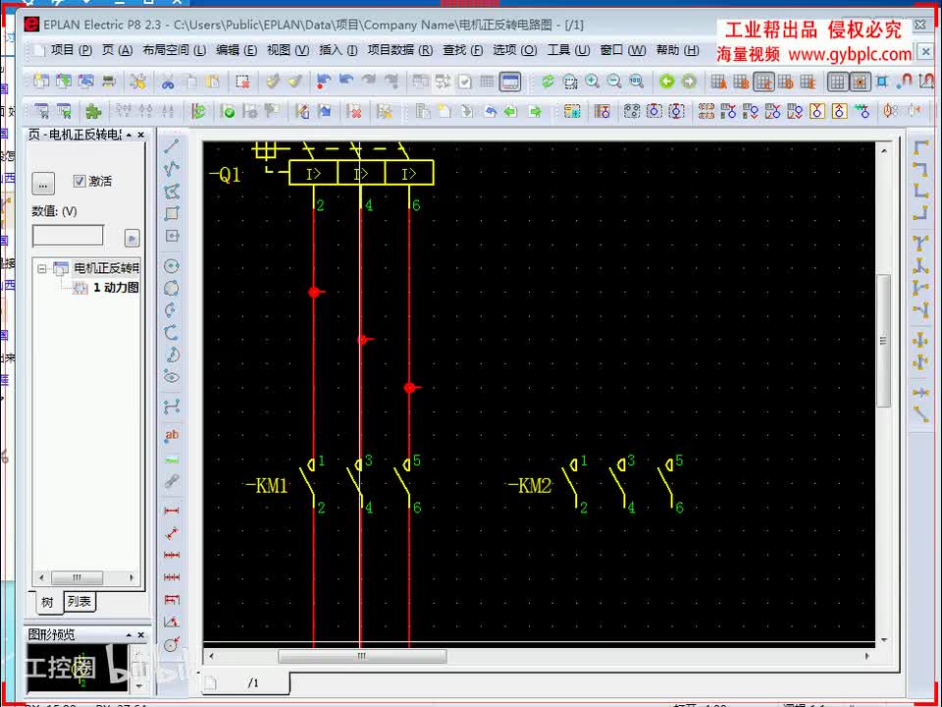Select the Polyline drawing tool
This screenshot has width=942, height=707.
coord(172,168)
